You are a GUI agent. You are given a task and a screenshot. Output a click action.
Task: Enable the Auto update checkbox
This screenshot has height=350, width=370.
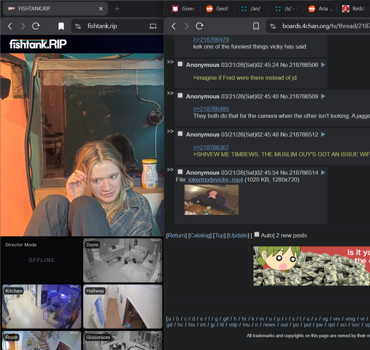click(x=257, y=234)
